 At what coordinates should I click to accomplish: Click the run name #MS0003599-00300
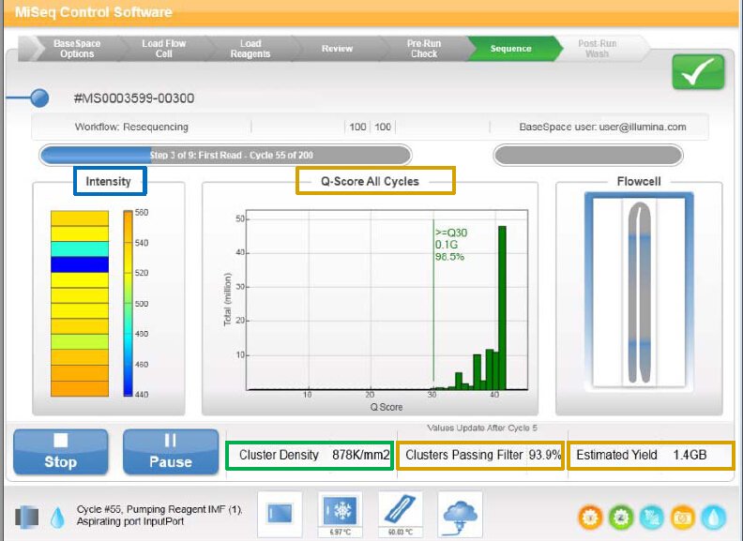[134, 98]
